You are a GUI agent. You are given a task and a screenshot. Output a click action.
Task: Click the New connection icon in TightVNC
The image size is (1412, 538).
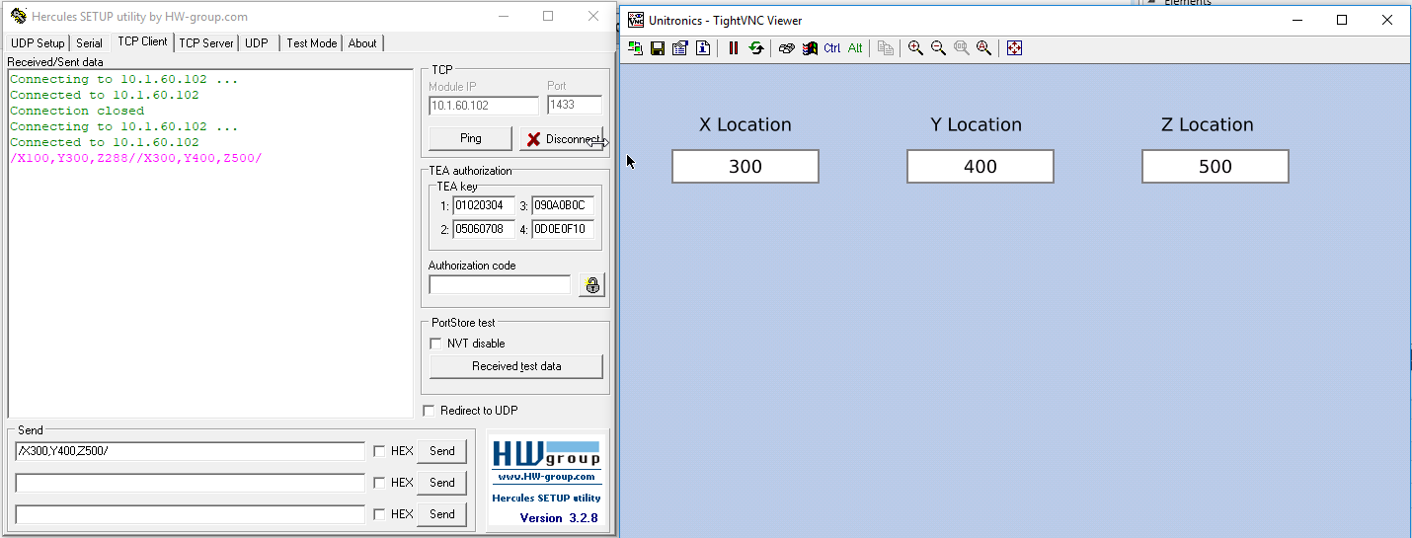click(x=635, y=48)
